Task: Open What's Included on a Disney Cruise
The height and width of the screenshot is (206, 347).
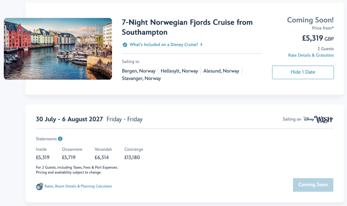Action: tap(163, 45)
